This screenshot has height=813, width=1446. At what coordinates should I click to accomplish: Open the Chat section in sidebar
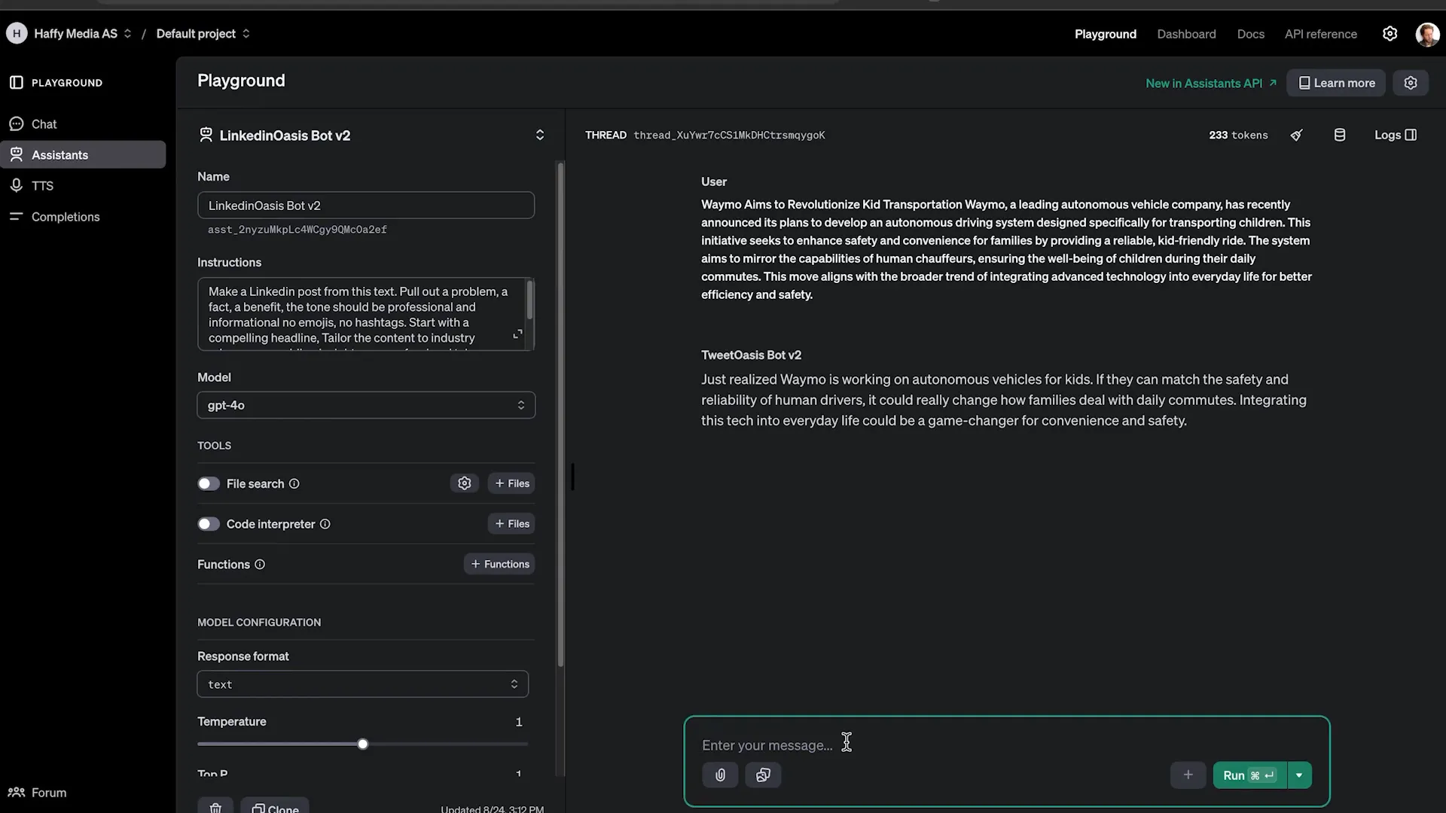point(44,124)
